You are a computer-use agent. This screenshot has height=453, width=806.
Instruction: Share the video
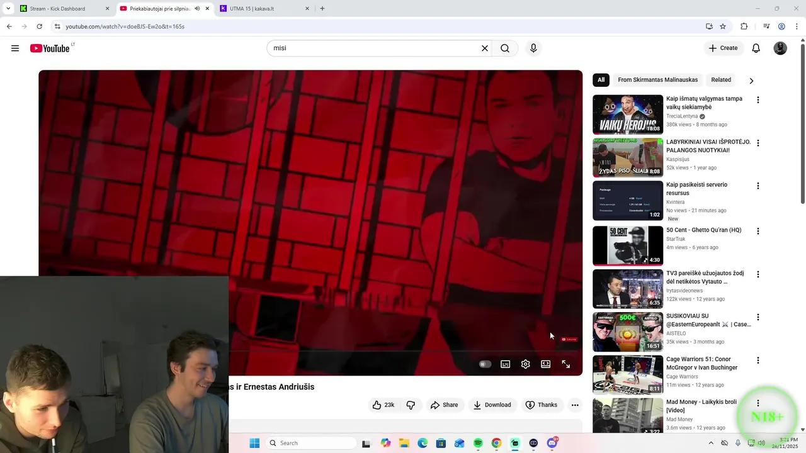tap(444, 405)
